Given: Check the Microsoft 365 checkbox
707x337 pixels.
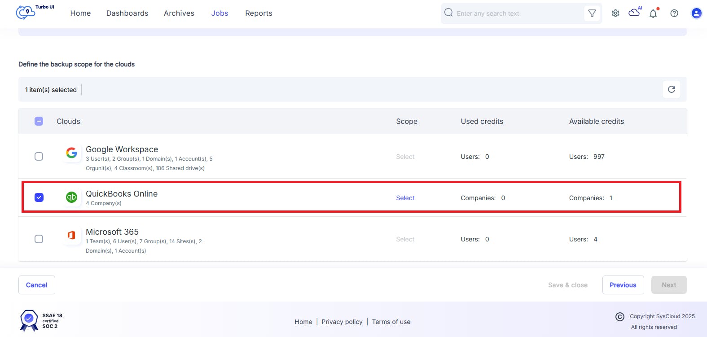Looking at the screenshot, I should (39, 239).
